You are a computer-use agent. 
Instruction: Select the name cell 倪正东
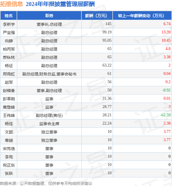[x=9, y=165]
